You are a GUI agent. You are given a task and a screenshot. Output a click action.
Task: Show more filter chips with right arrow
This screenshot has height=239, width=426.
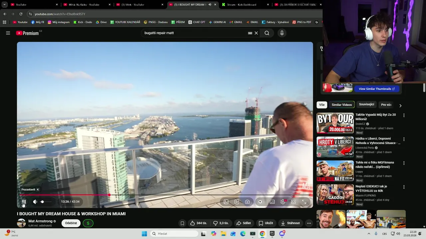coord(400,106)
